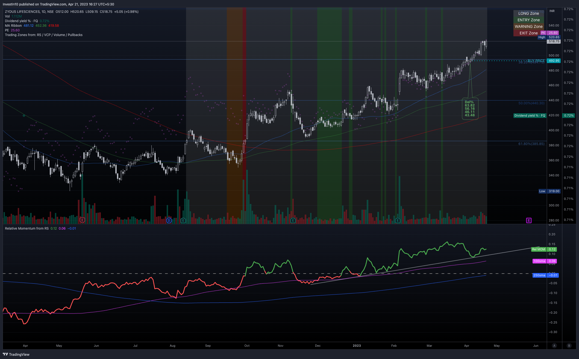This screenshot has height=359, width=579.
Task: Click the BUY PRICE 492.95 label
Action: (544, 61)
